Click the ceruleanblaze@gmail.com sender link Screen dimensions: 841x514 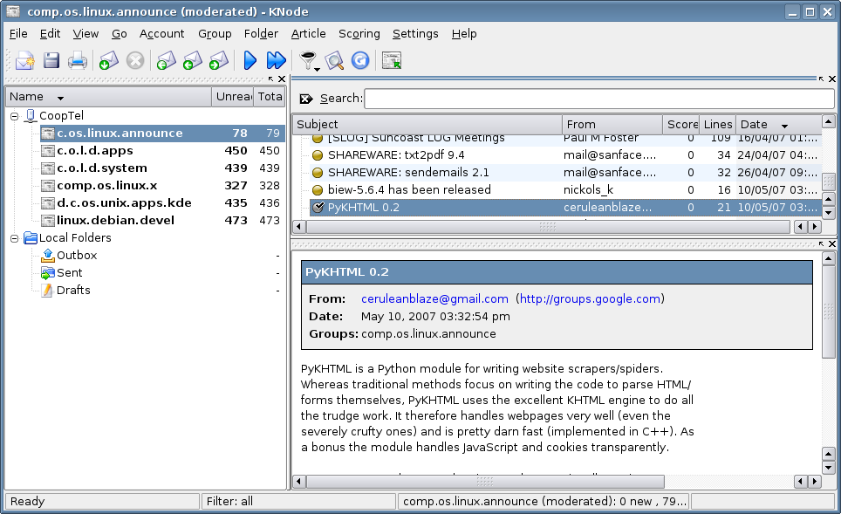tap(434, 298)
